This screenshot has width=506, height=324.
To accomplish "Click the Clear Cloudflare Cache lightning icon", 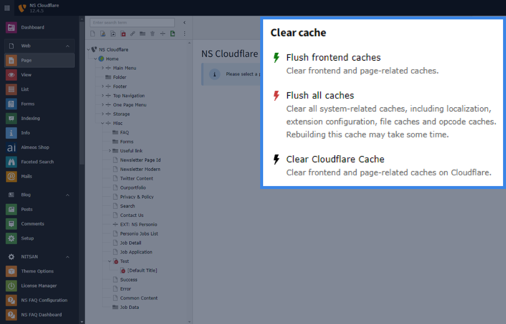I will click(x=276, y=159).
